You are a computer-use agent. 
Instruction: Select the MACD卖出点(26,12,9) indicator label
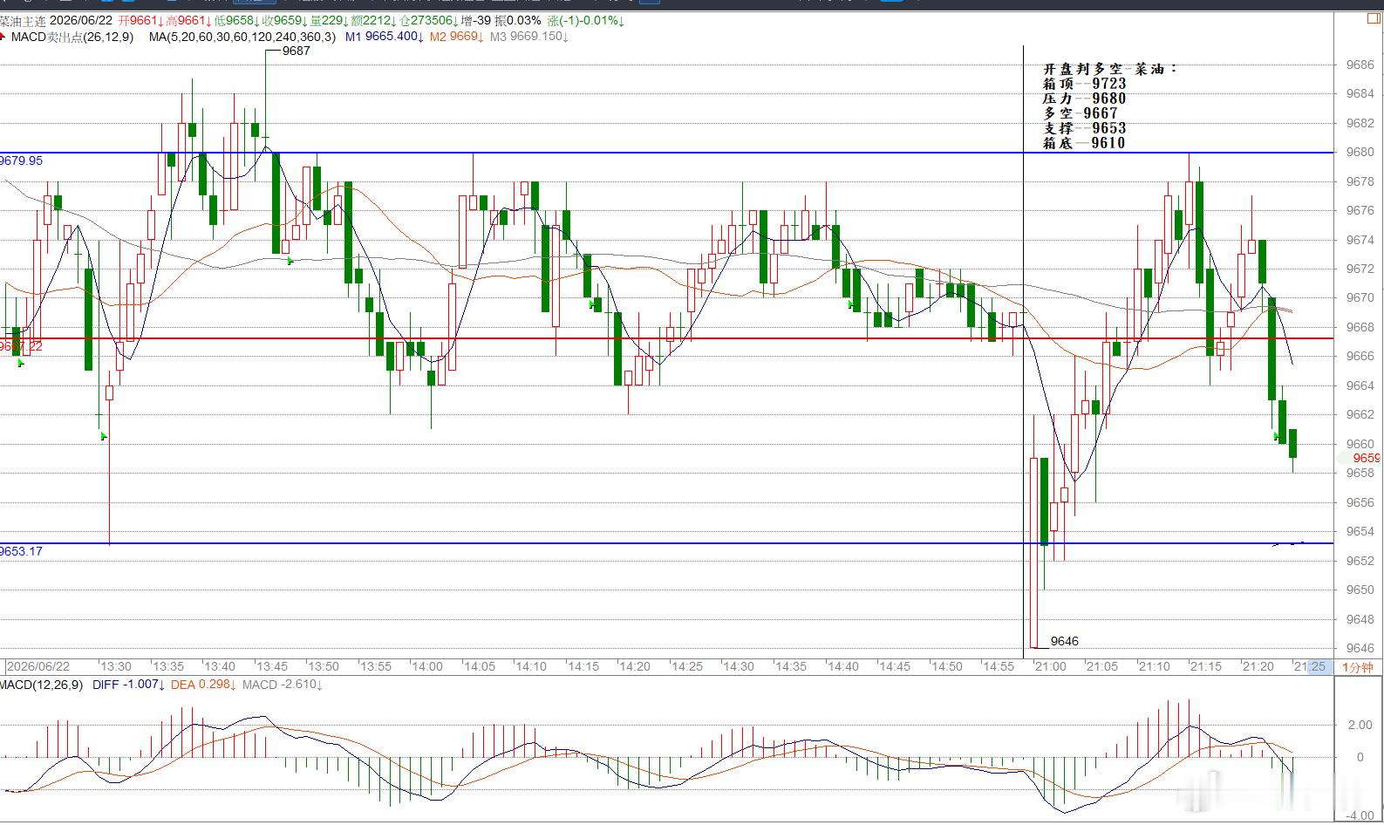click(x=72, y=37)
